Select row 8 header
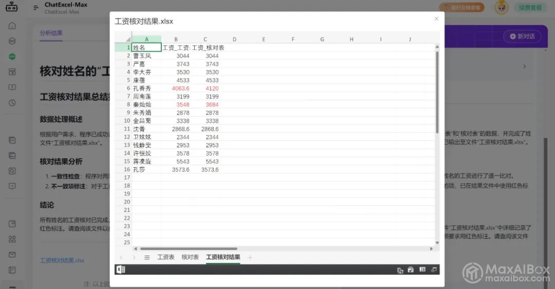Image resolution: width=555 pixels, height=289 pixels. (123, 105)
